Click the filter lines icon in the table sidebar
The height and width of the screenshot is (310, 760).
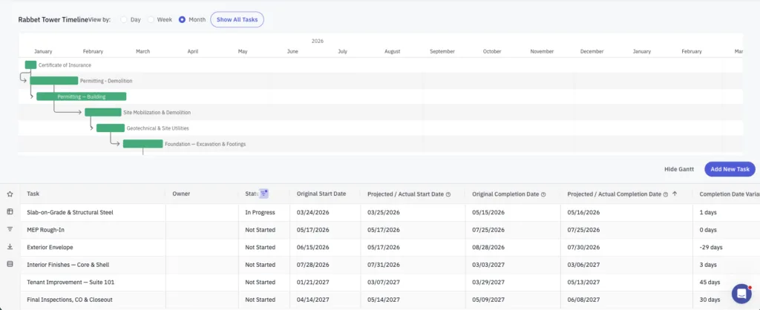(x=10, y=229)
